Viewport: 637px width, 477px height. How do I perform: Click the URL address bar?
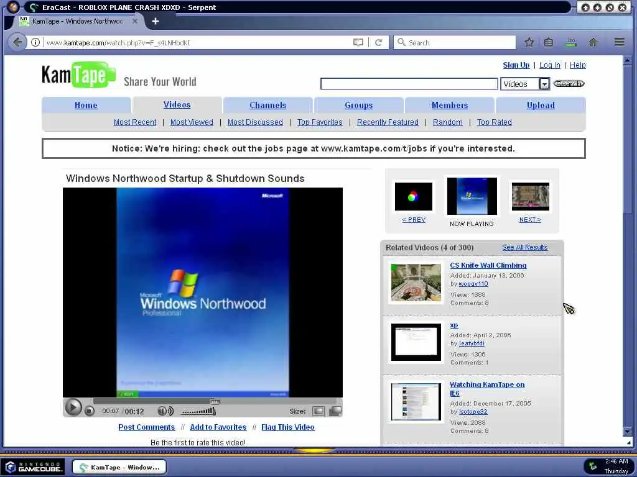click(197, 42)
